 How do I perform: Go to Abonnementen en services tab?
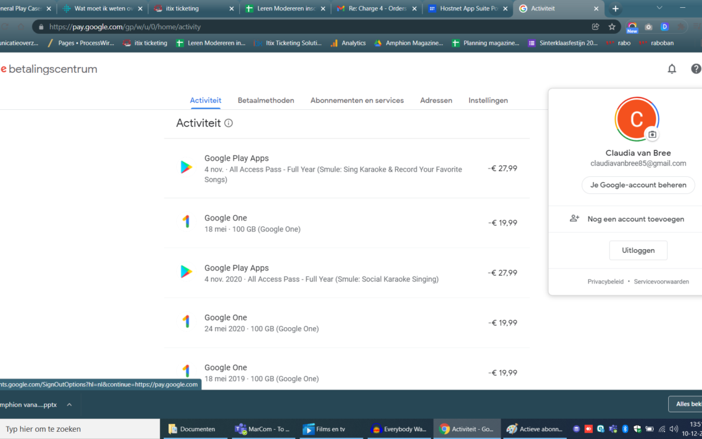(x=357, y=100)
